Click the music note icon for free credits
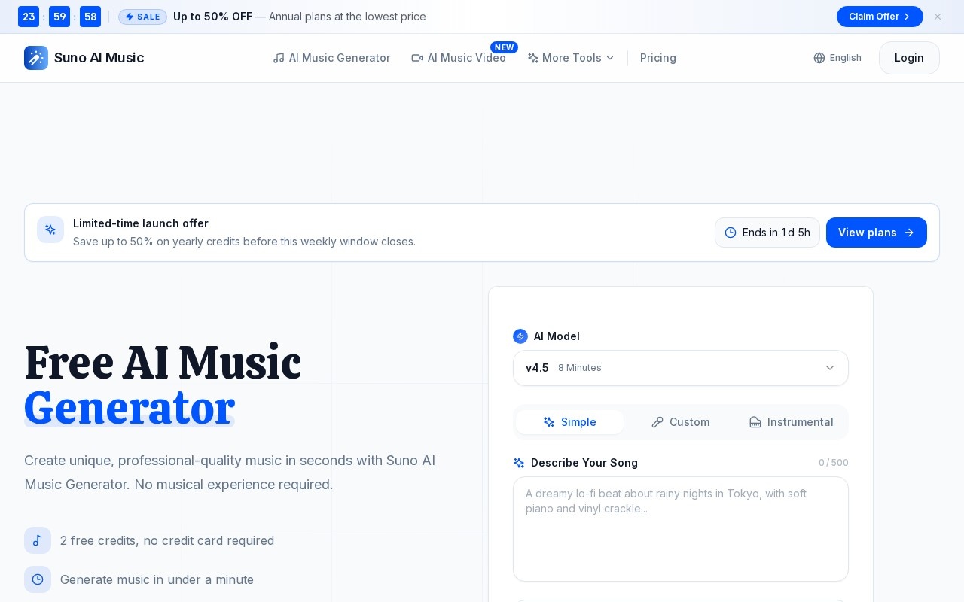The image size is (964, 602). coord(38,540)
